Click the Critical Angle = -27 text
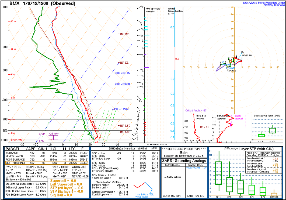Viewport: 286px width, 200px height. click(196, 111)
